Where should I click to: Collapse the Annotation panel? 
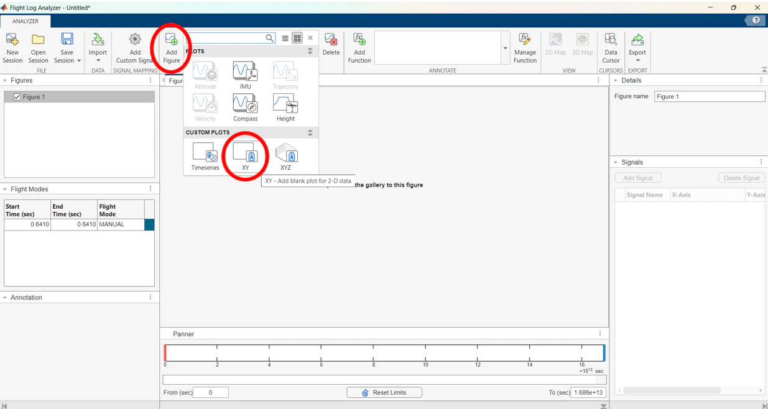tap(5, 298)
